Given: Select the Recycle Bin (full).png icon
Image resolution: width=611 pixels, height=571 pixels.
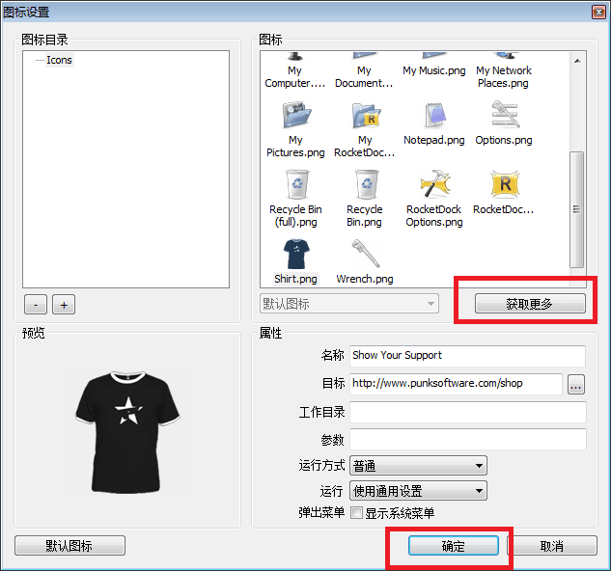Looking at the screenshot, I should tap(297, 184).
